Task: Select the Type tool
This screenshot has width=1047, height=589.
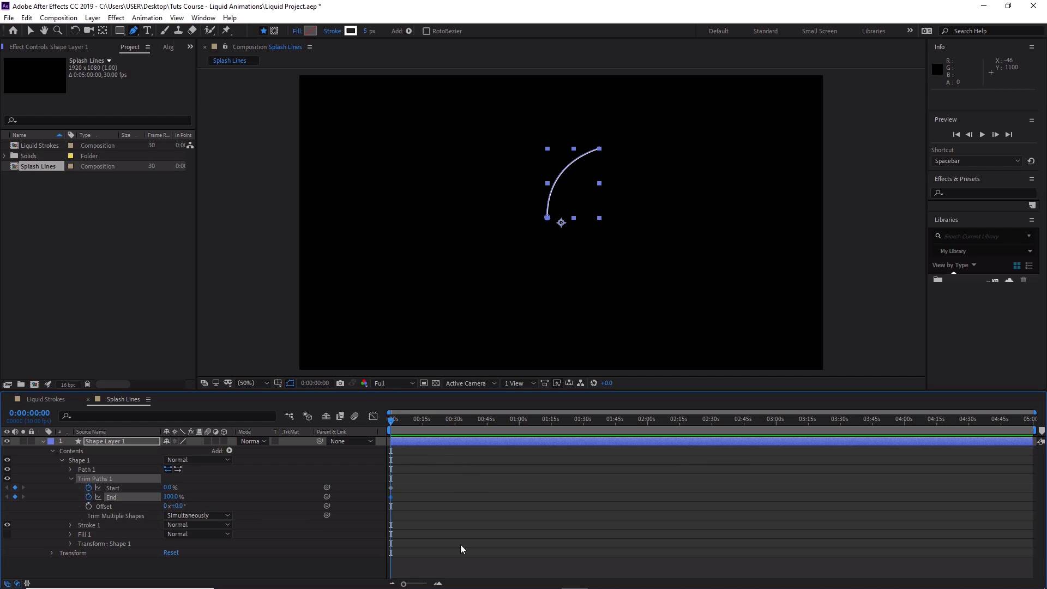Action: [147, 31]
